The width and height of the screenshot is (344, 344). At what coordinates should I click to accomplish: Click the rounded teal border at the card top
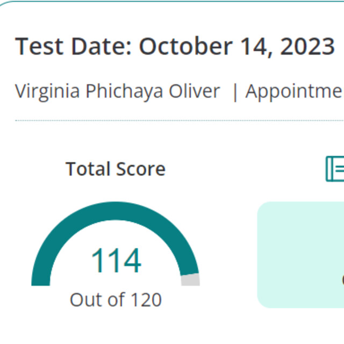[172, 1]
